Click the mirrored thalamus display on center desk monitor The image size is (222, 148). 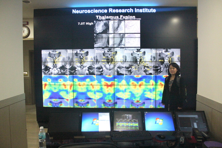(x=127, y=122)
